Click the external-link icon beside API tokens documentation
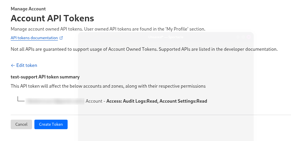The height and width of the screenshot is (141, 291). (61, 38)
